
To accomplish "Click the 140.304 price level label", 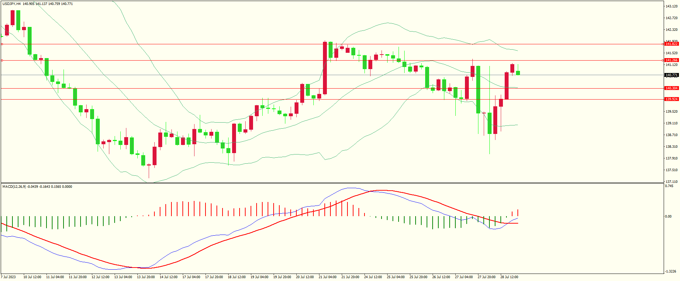I will pyautogui.click(x=671, y=88).
